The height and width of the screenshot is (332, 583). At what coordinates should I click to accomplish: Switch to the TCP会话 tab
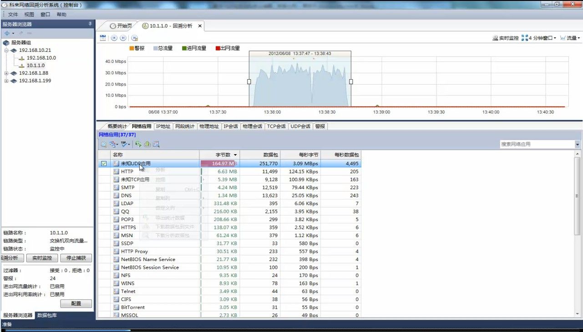click(276, 126)
